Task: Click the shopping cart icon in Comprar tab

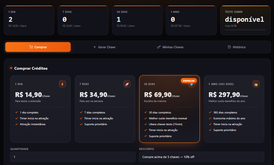Action: point(31,47)
